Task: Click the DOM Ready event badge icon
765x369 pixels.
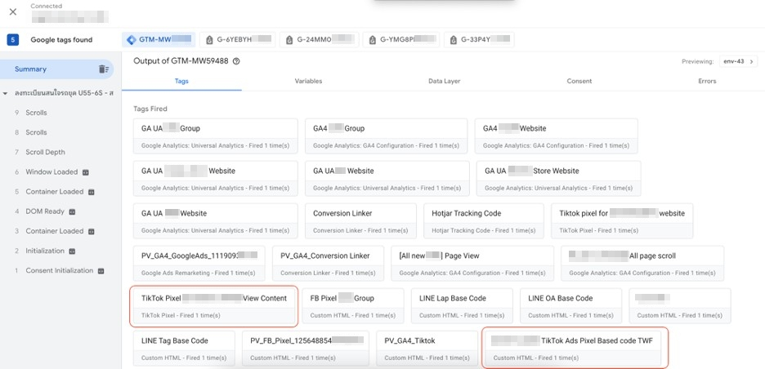Action: click(x=72, y=211)
